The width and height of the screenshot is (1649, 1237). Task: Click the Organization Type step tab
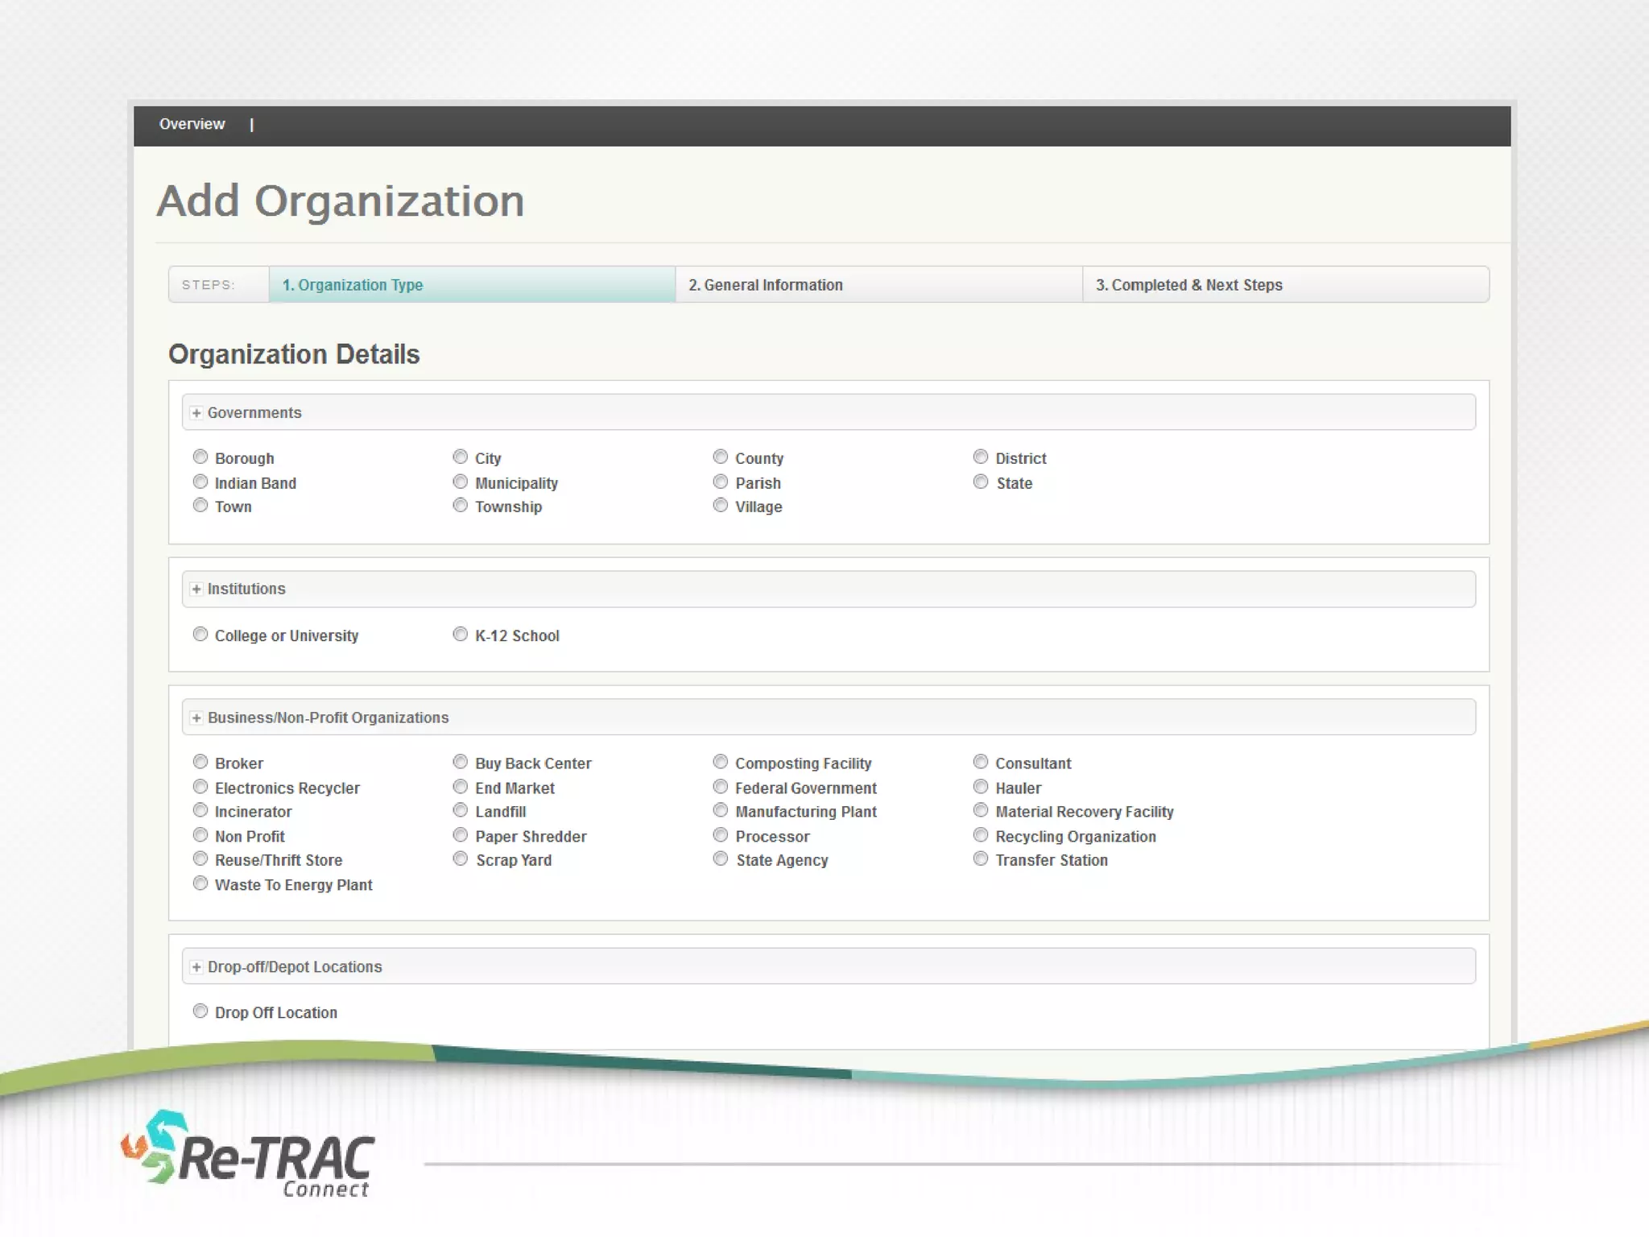tap(353, 285)
